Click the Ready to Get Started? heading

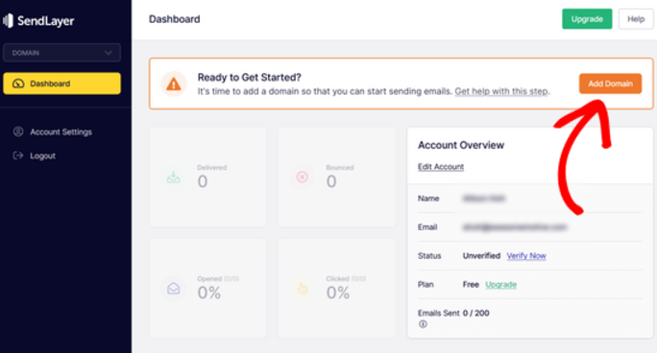[250, 78]
